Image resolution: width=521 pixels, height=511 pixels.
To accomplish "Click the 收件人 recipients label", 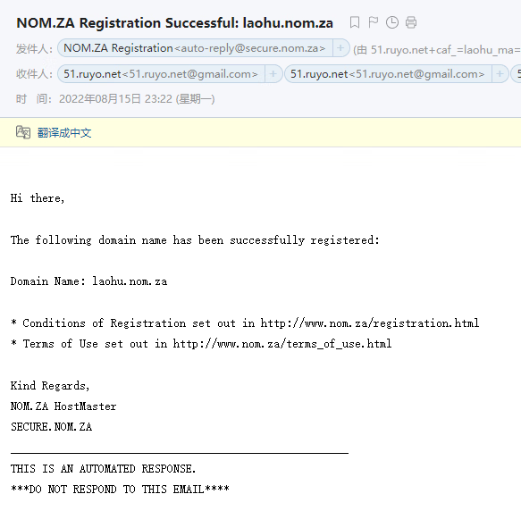I will click(34, 74).
